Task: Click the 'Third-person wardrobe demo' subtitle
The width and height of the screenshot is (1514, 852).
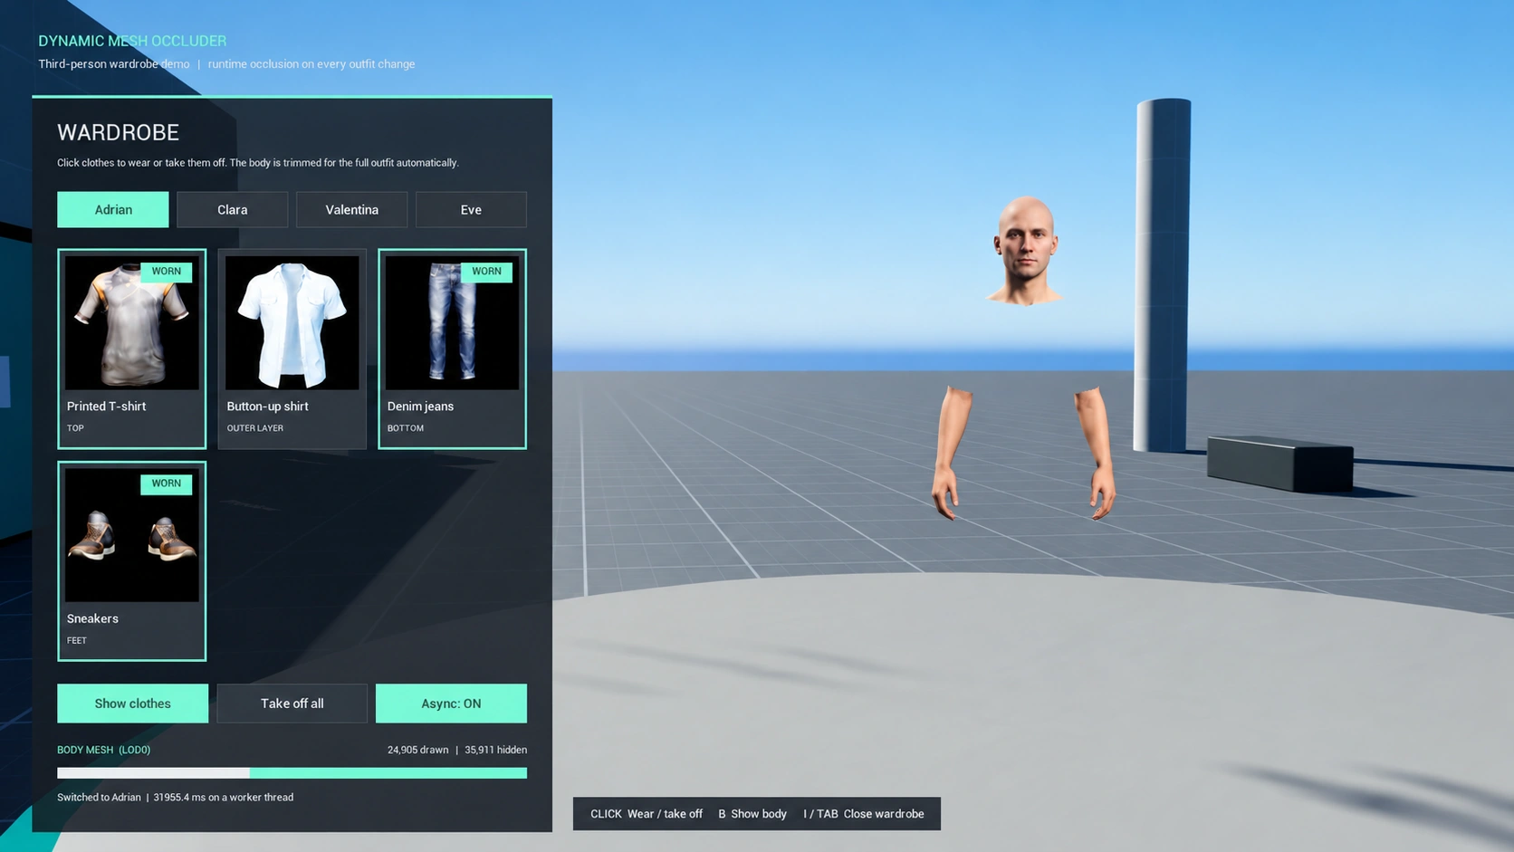Action: coord(114,64)
